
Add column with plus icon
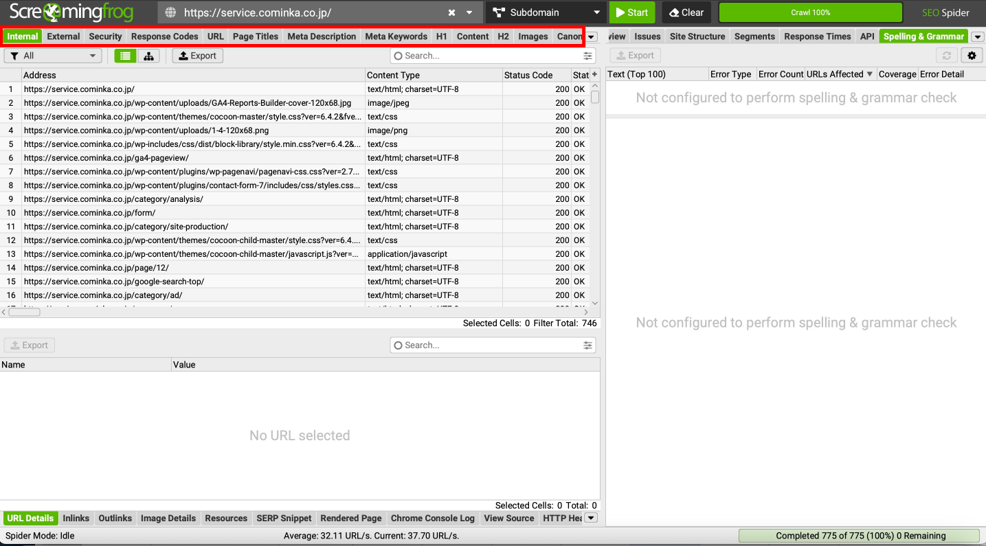tap(594, 74)
